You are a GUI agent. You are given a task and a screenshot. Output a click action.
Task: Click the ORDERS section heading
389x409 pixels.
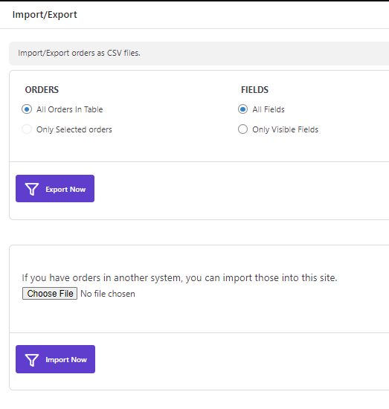pyautogui.click(x=42, y=90)
